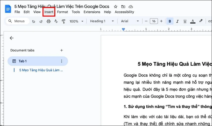Open the Tools menu

coord(76,12)
